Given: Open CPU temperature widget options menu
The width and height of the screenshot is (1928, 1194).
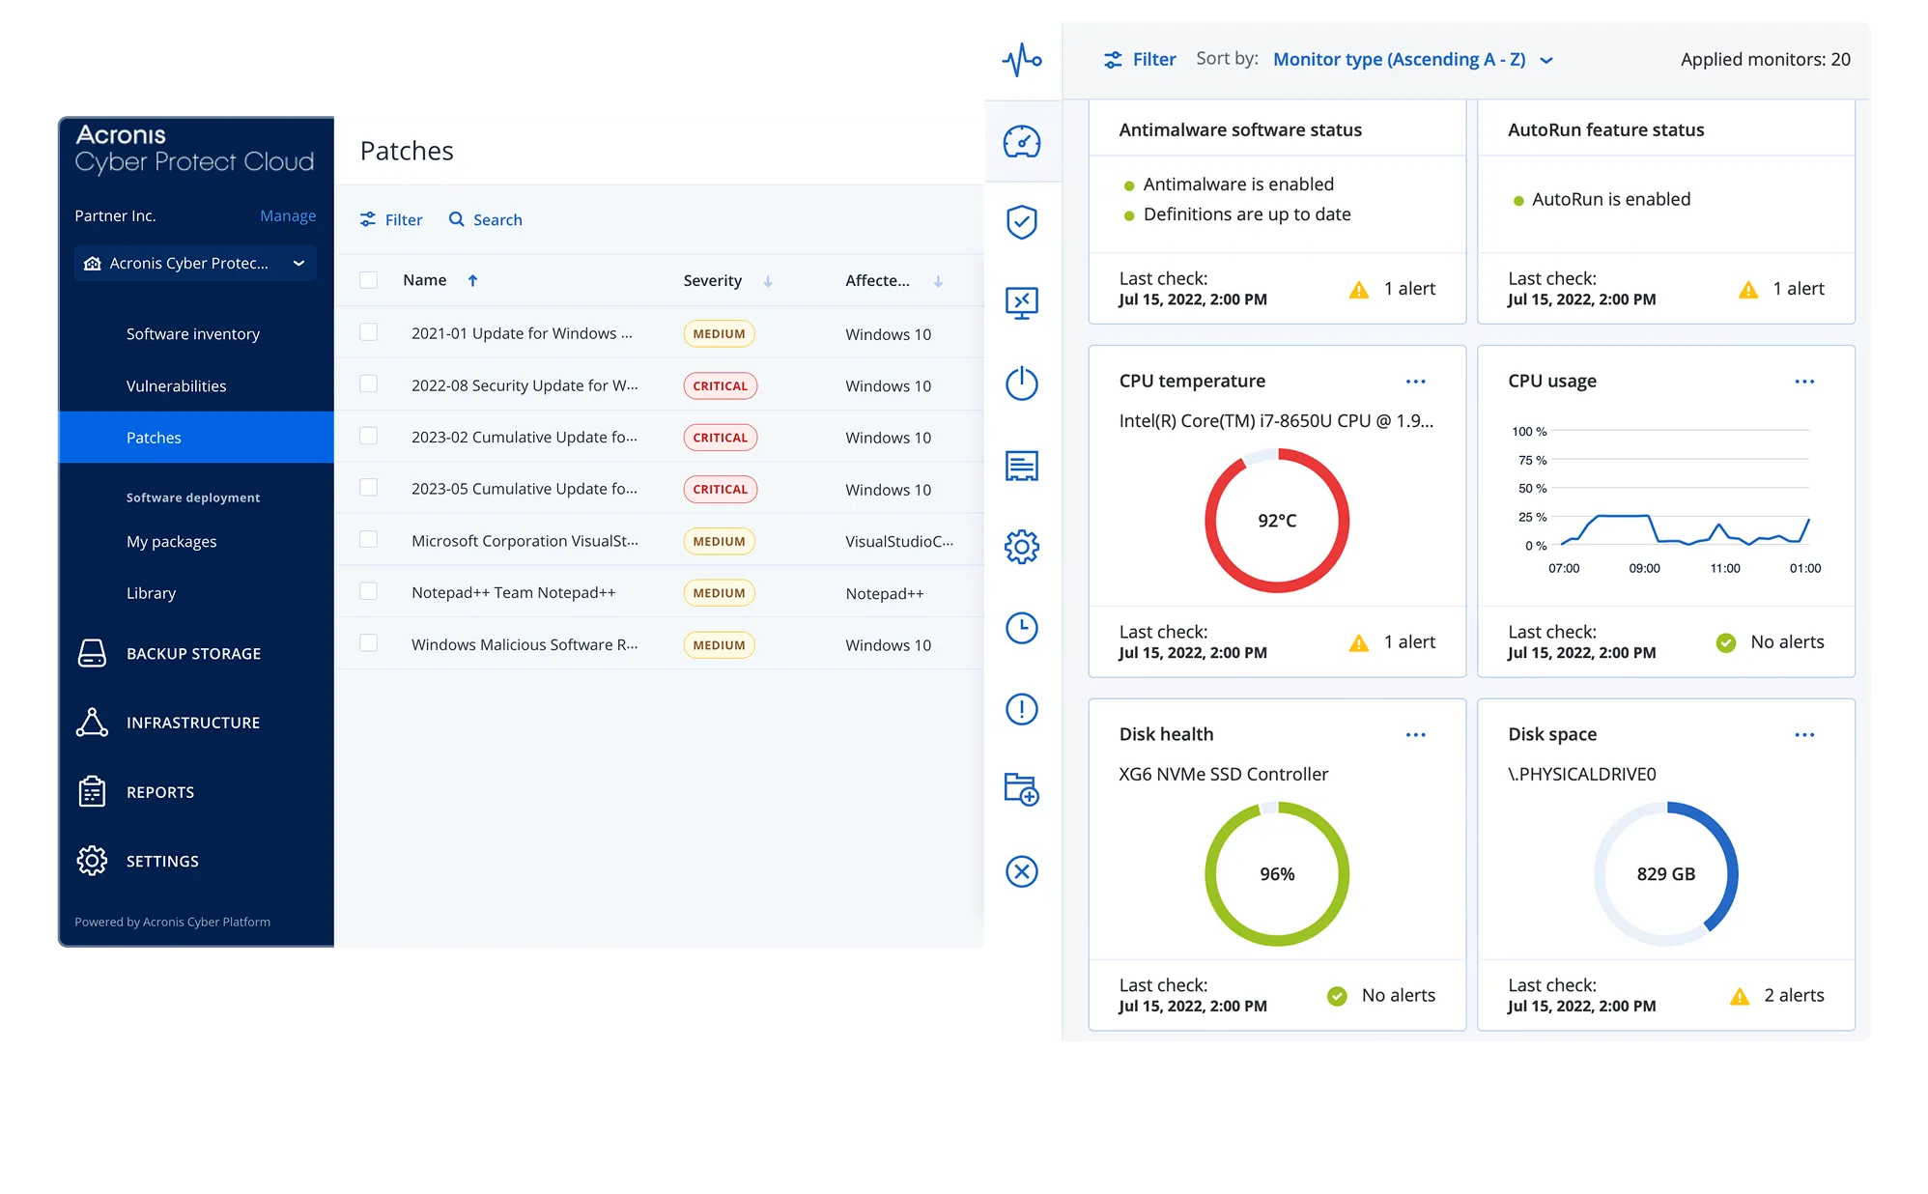Looking at the screenshot, I should click(1415, 382).
